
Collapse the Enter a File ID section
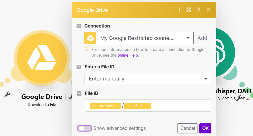[79, 67]
